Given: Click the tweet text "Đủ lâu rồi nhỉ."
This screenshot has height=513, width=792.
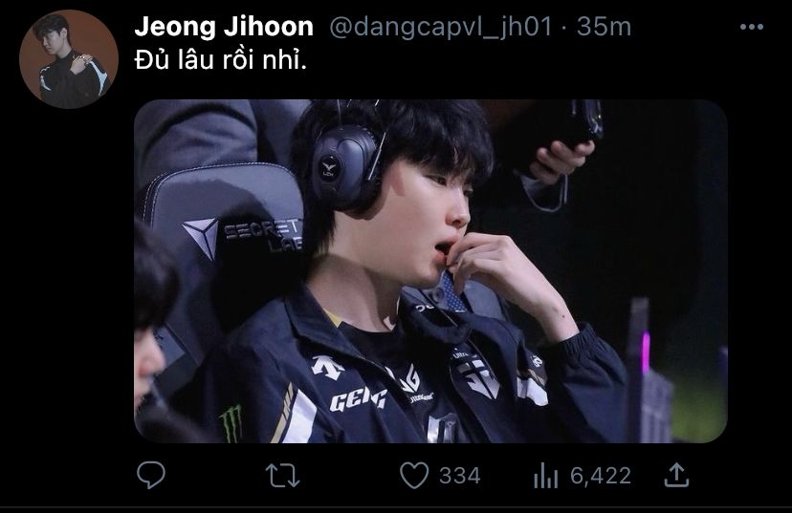Looking at the screenshot, I should pos(221,60).
